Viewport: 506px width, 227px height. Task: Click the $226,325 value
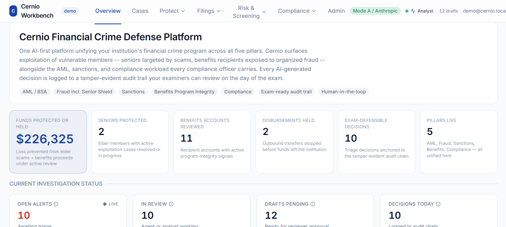point(45,139)
